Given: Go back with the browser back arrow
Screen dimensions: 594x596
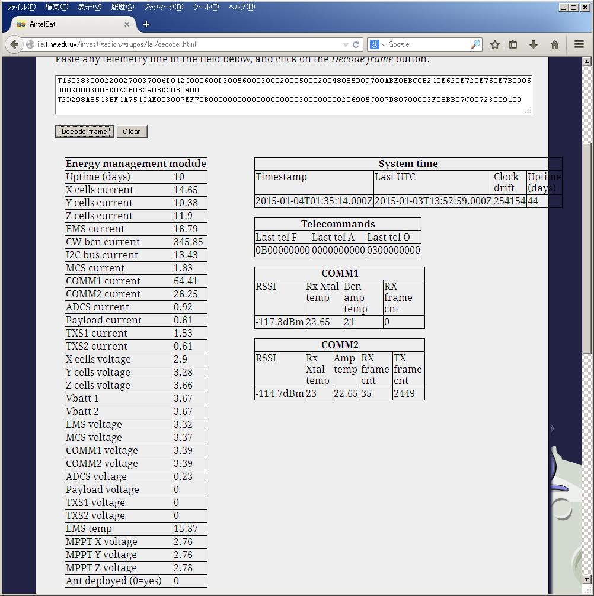Looking at the screenshot, I should 14,44.
